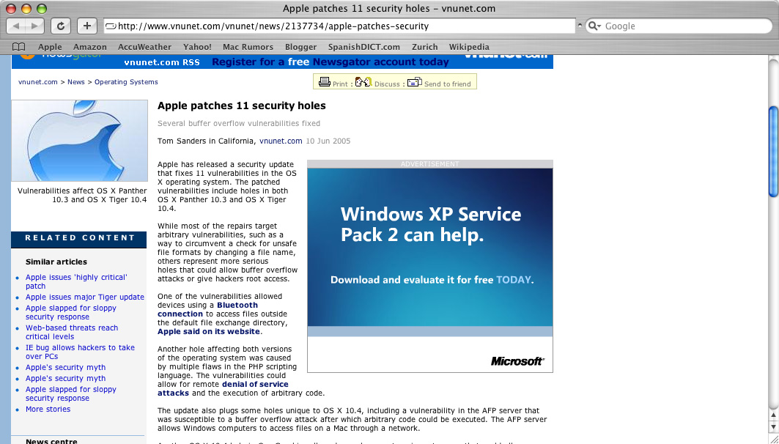The width and height of the screenshot is (779, 444).
Task: Open first 'Apple slapped for sloppy security response'
Action: [71, 312]
